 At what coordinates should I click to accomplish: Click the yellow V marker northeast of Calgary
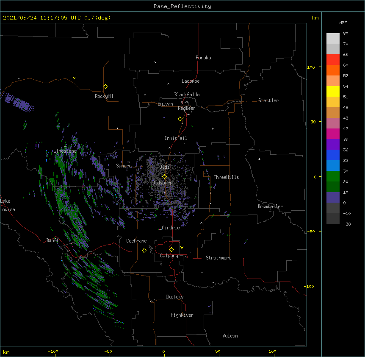tap(182, 248)
